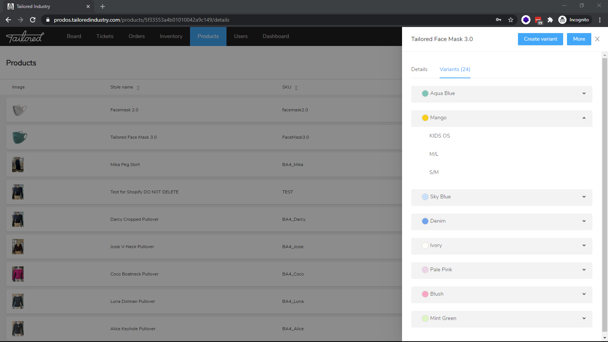Viewport: 608px width, 342px height.
Task: Select the Products nav tab
Action: click(x=208, y=36)
